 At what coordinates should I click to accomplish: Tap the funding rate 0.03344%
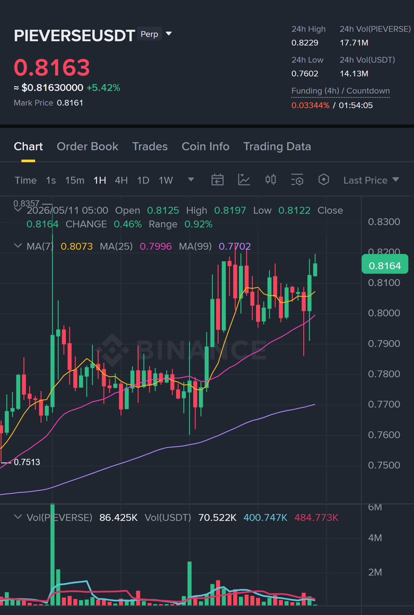(x=310, y=105)
